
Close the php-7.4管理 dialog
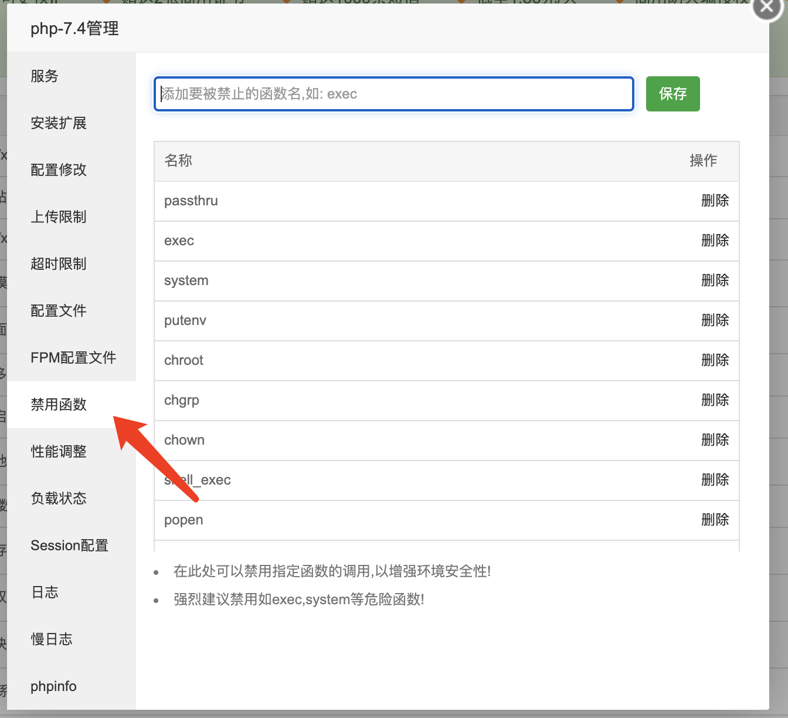tap(767, 8)
